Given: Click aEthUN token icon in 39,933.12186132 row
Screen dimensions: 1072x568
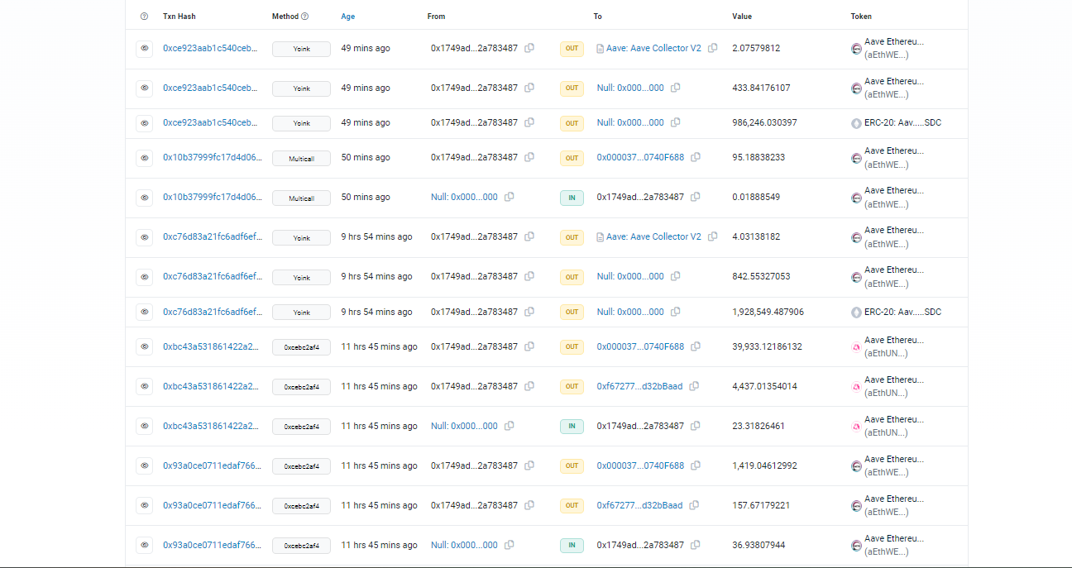Looking at the screenshot, I should (857, 347).
